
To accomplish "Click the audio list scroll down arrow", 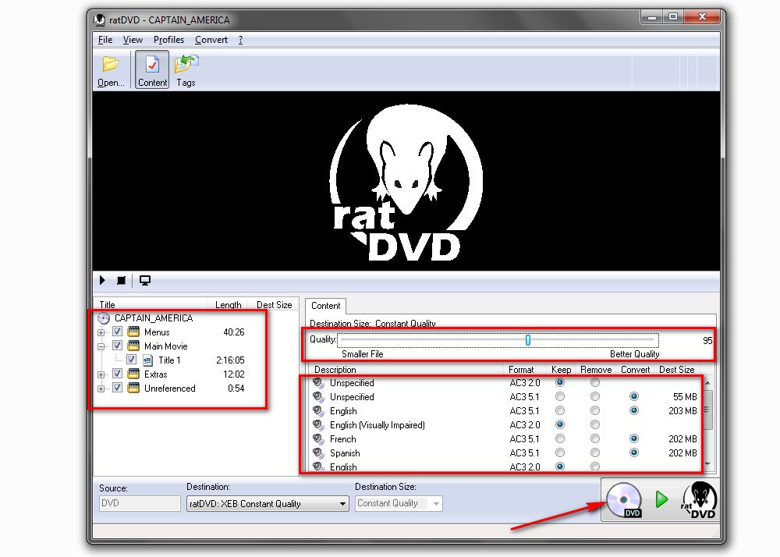I will (708, 464).
